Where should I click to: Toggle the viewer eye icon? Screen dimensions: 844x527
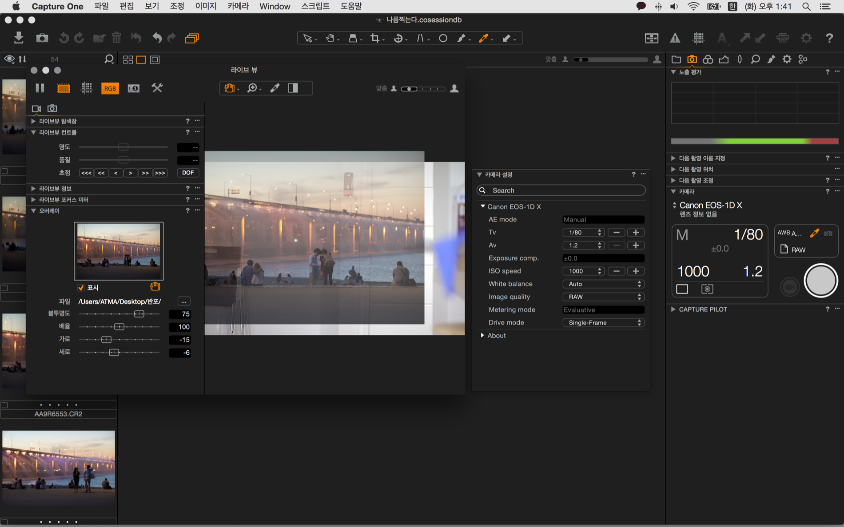pos(9,59)
